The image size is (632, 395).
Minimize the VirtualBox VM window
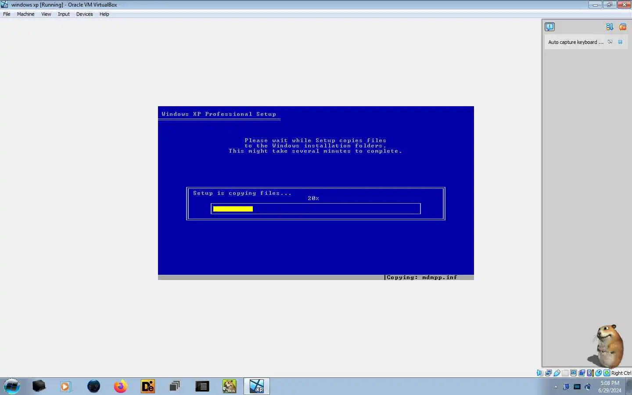pos(595,5)
